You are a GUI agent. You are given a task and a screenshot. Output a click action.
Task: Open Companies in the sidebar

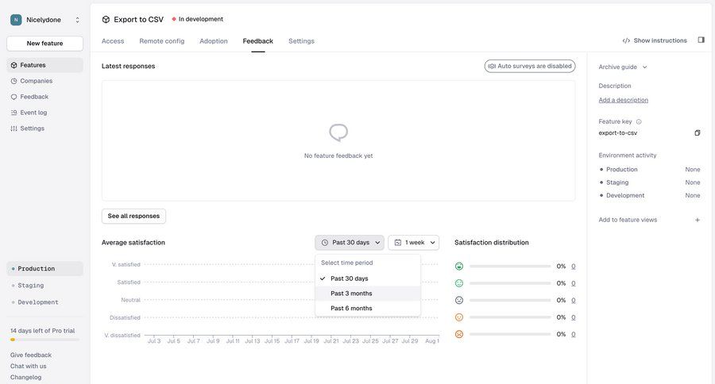click(44, 81)
